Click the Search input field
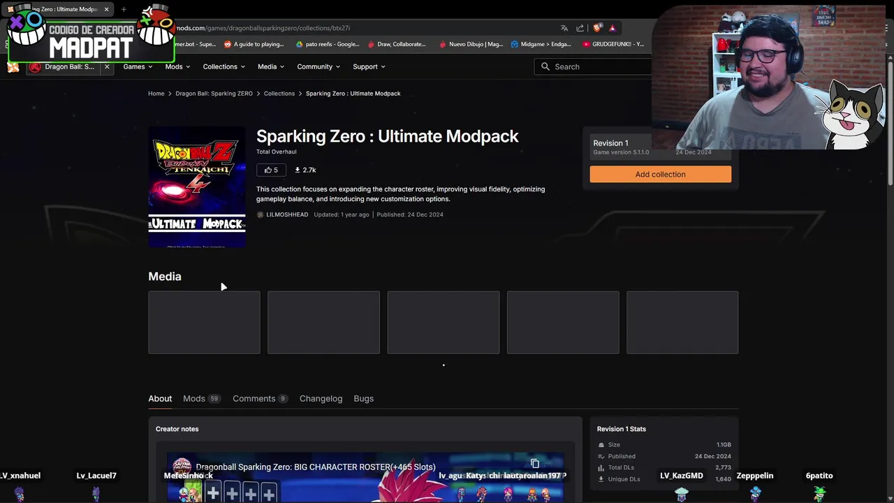Image resolution: width=894 pixels, height=503 pixels. [x=594, y=66]
